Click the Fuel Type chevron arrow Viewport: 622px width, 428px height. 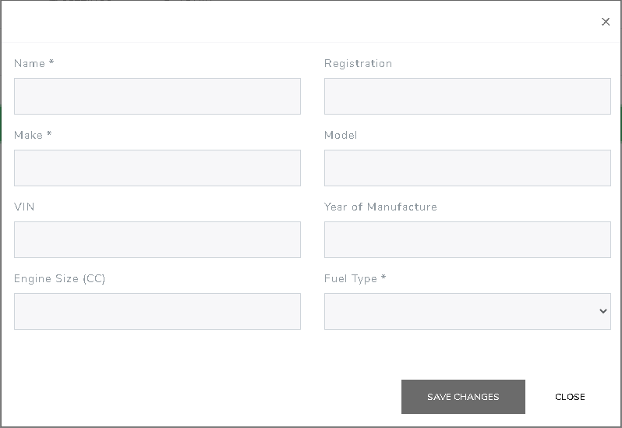tap(603, 312)
